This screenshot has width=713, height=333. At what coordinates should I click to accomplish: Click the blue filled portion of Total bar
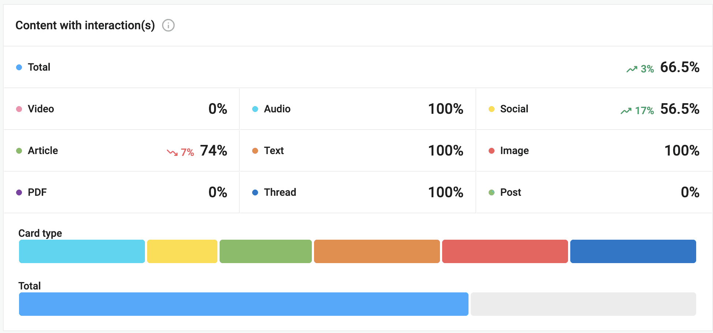click(x=244, y=304)
